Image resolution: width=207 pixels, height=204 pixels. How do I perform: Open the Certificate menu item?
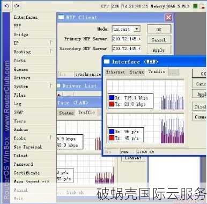[27, 173]
